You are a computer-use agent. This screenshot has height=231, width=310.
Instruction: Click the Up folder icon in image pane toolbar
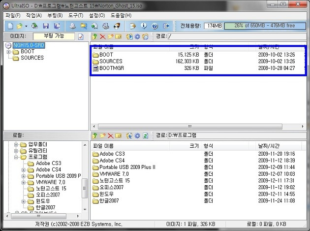pos(94,36)
